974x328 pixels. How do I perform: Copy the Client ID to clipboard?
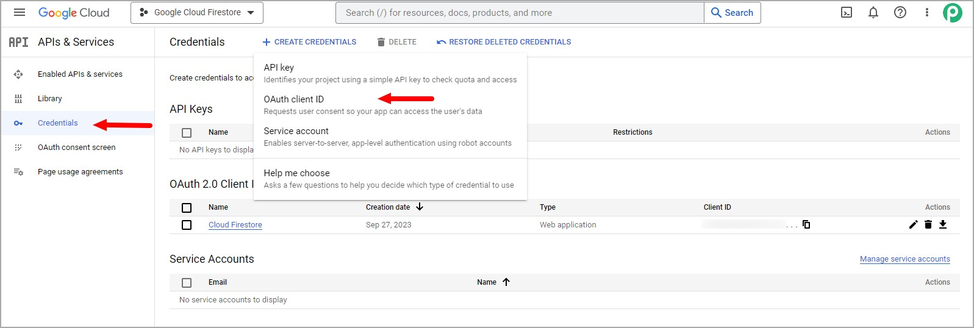click(x=806, y=224)
